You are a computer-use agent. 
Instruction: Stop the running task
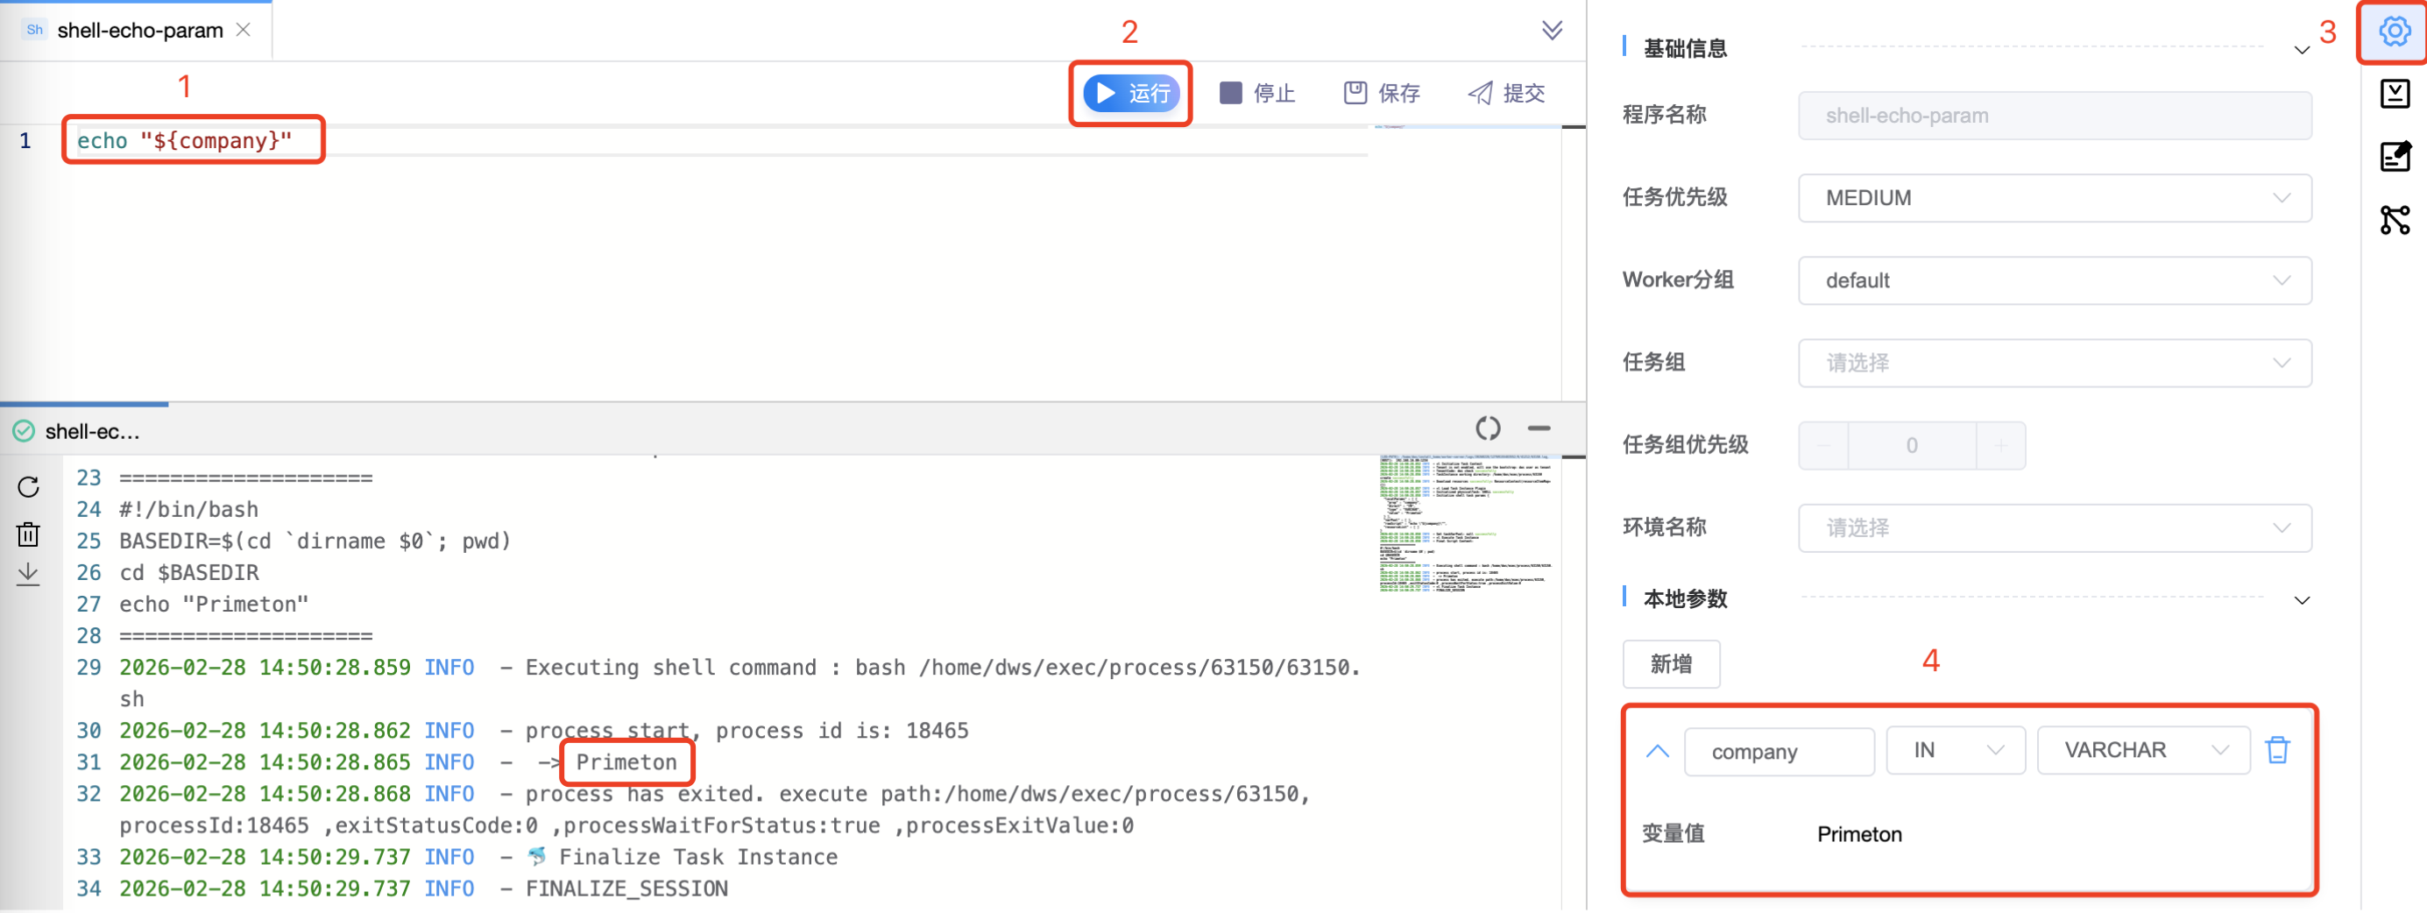[x=1256, y=93]
